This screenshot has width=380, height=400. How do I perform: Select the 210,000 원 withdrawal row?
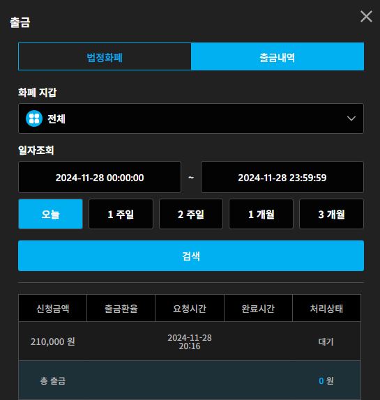(x=190, y=341)
